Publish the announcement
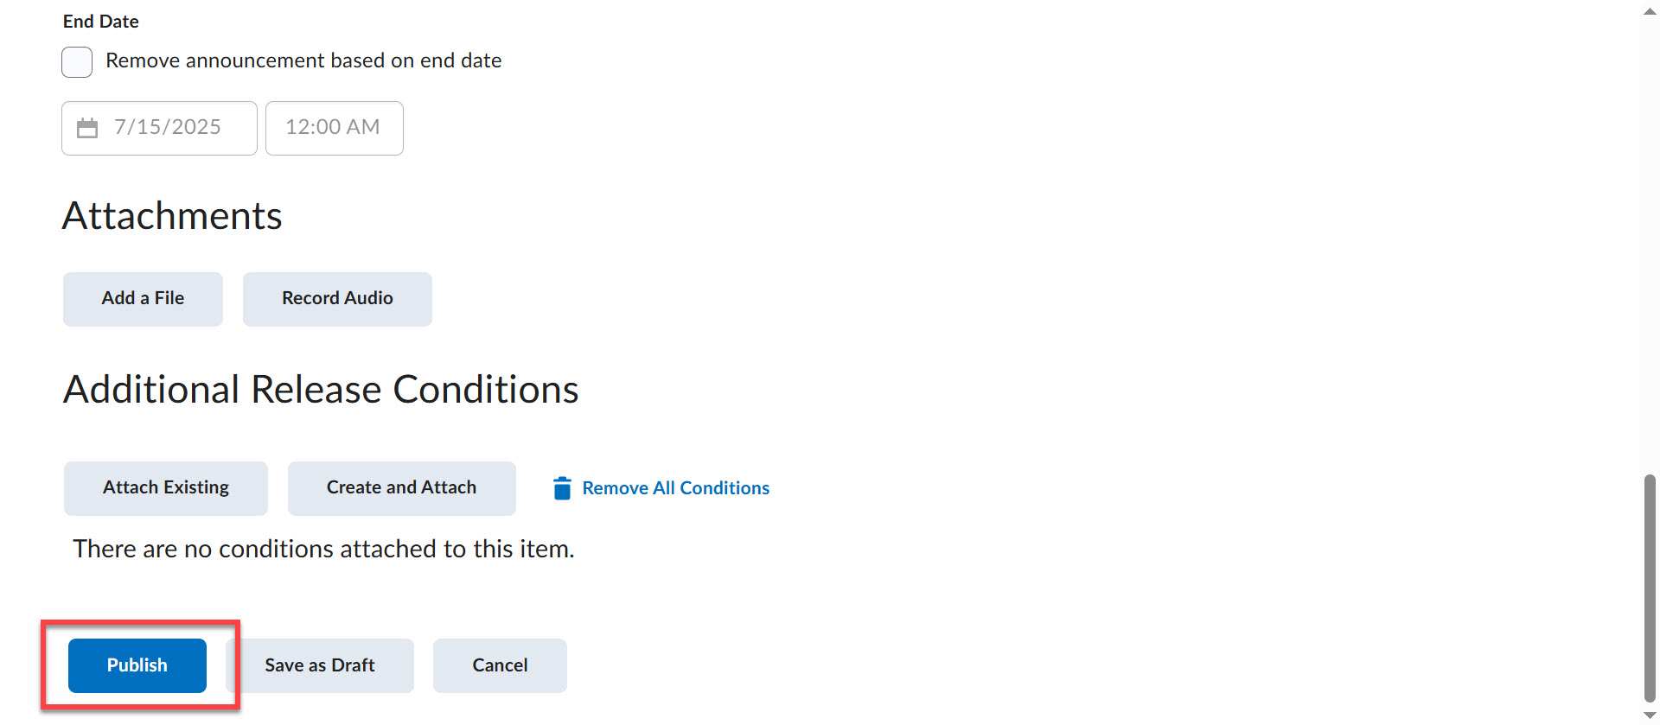This screenshot has height=725, width=1660. click(x=137, y=665)
